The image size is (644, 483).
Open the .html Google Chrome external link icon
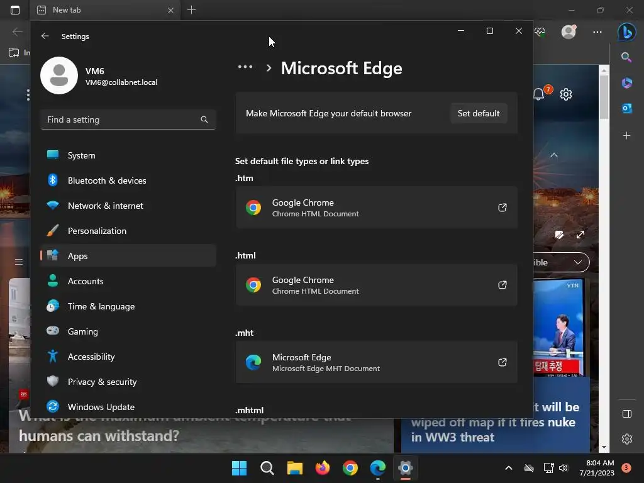pos(502,285)
